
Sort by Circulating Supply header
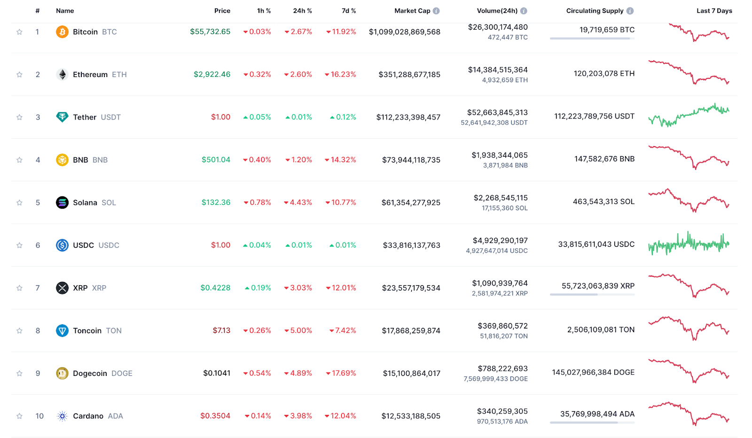(x=595, y=11)
